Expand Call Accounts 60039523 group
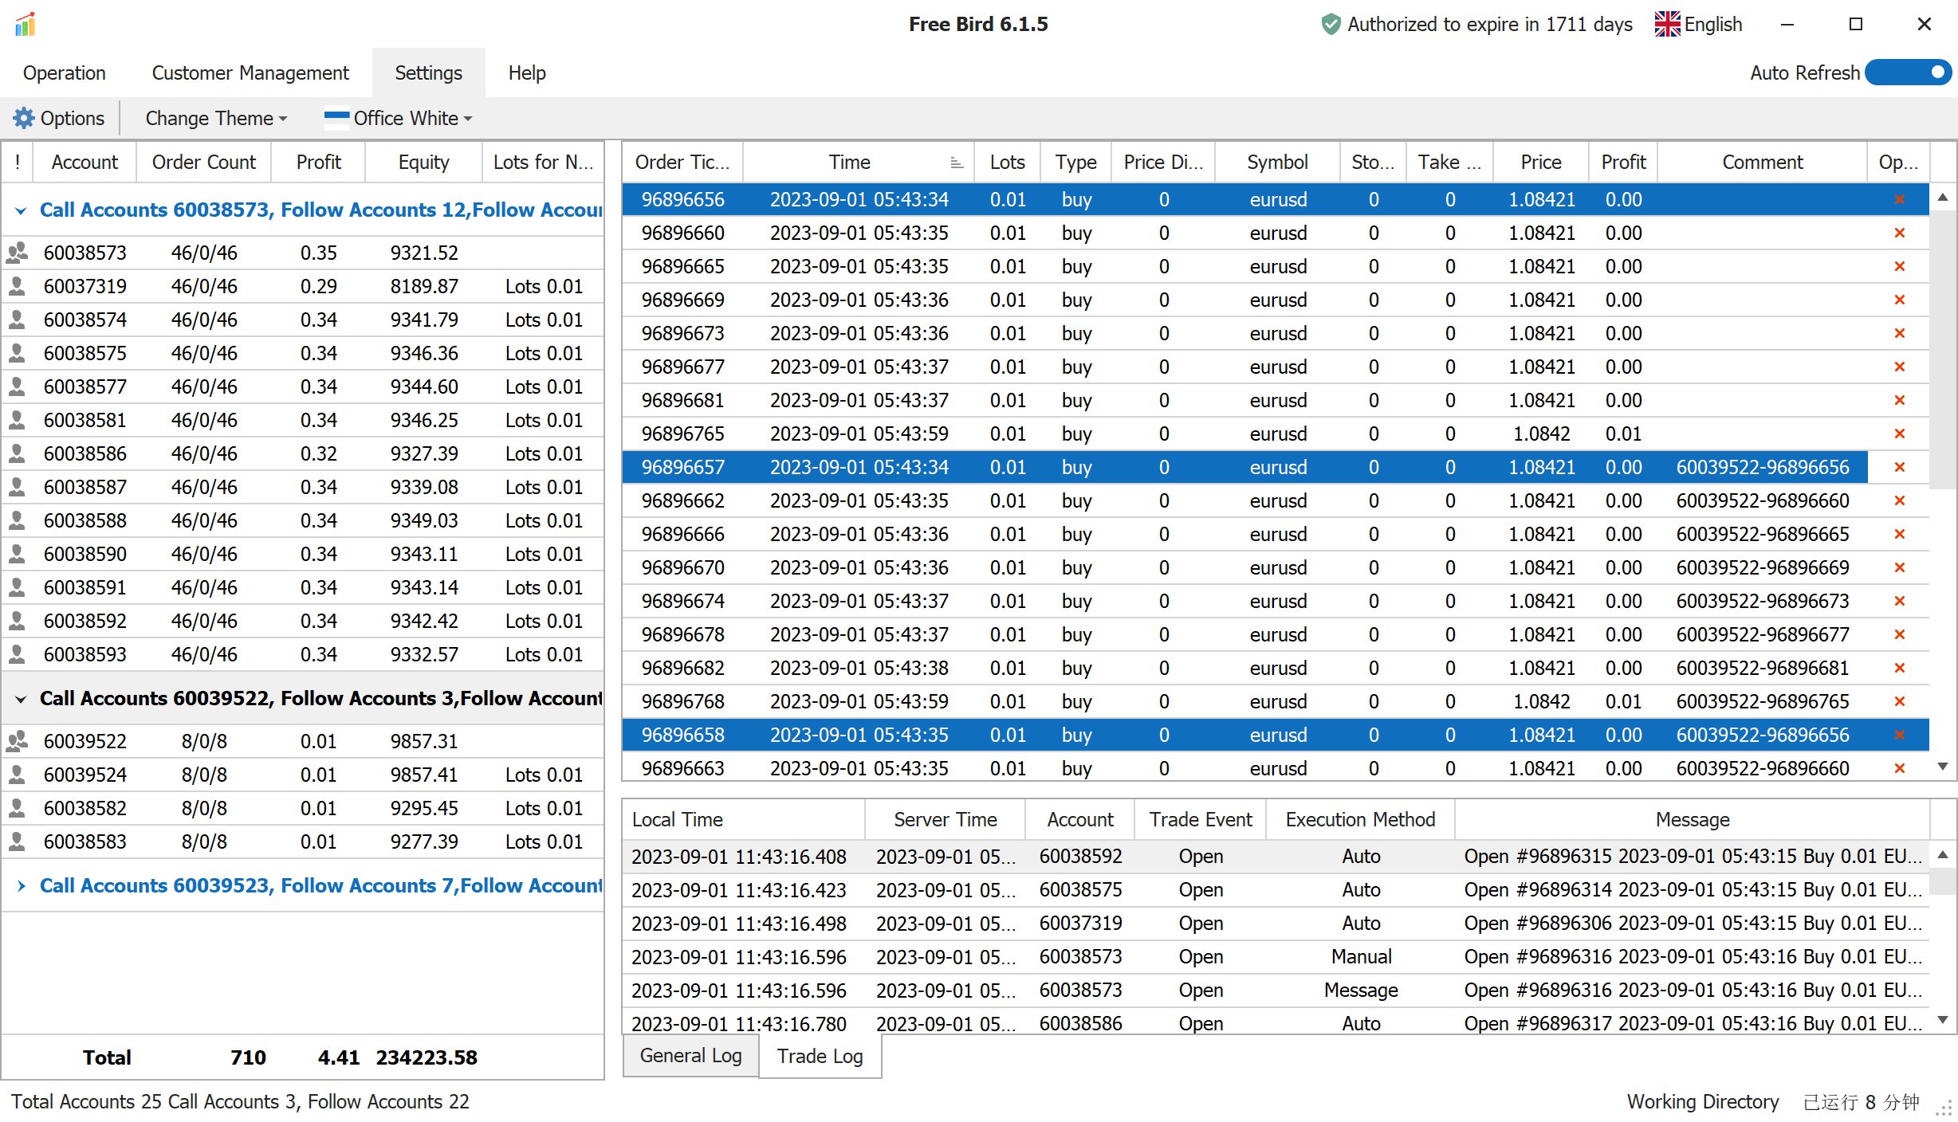The width and height of the screenshot is (1958, 1122). tap(22, 886)
